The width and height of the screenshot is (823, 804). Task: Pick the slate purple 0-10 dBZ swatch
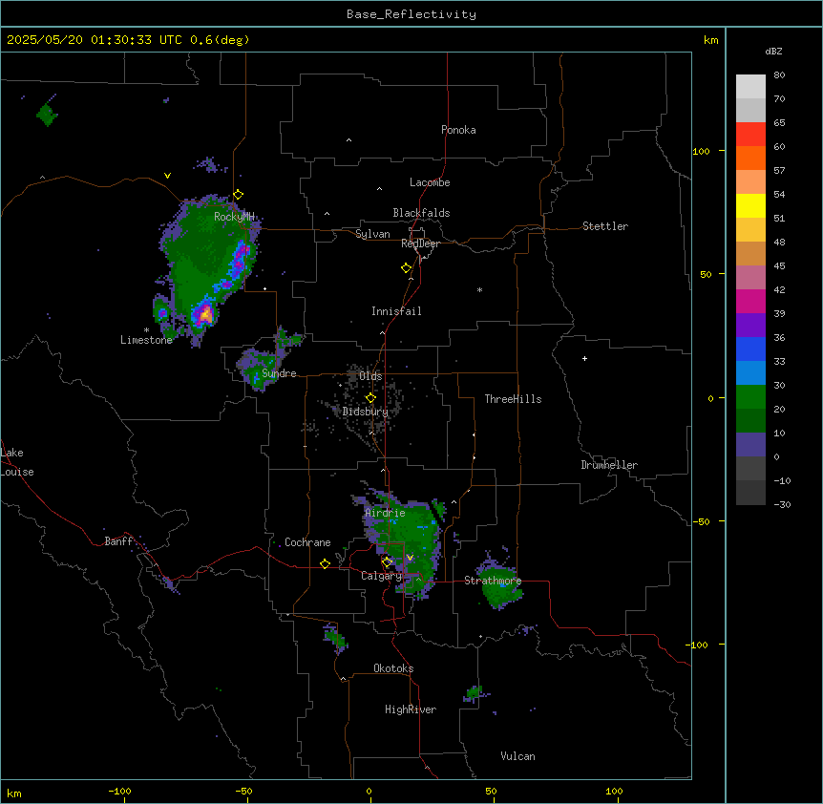(750, 445)
